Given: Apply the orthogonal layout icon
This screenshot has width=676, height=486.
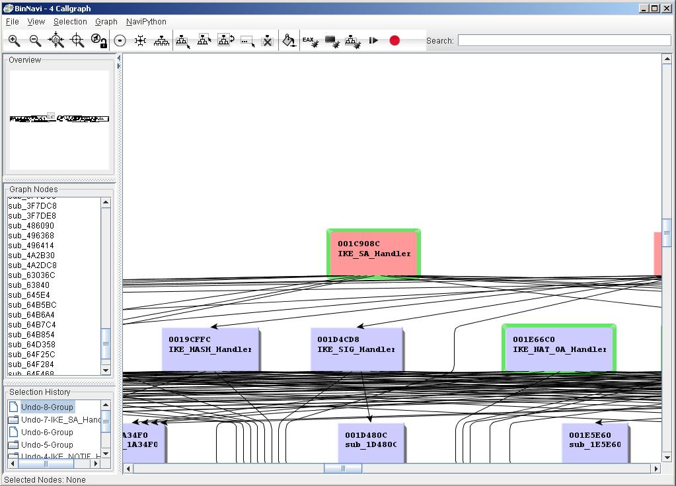Looking at the screenshot, I should tap(140, 41).
